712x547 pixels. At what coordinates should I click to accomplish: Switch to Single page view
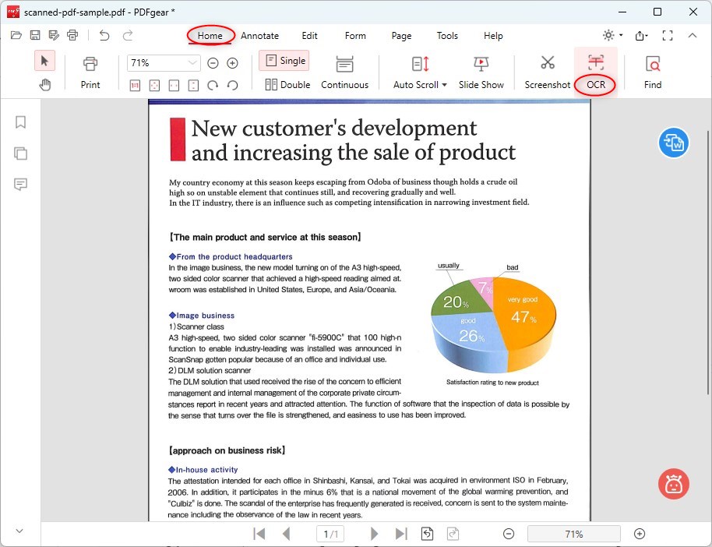click(x=284, y=61)
